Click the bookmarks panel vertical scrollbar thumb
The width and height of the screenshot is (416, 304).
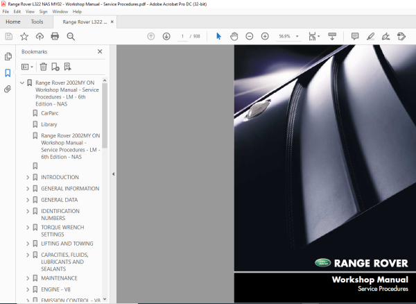pyautogui.click(x=105, y=115)
